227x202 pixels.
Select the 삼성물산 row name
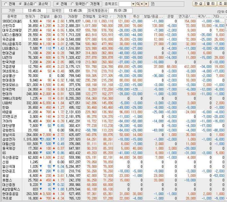(9, 76)
